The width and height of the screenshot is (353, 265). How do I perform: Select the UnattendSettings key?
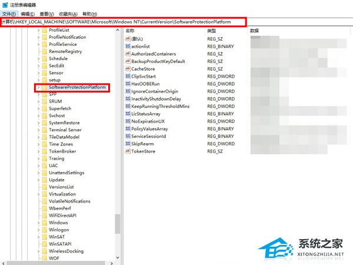[66, 173]
